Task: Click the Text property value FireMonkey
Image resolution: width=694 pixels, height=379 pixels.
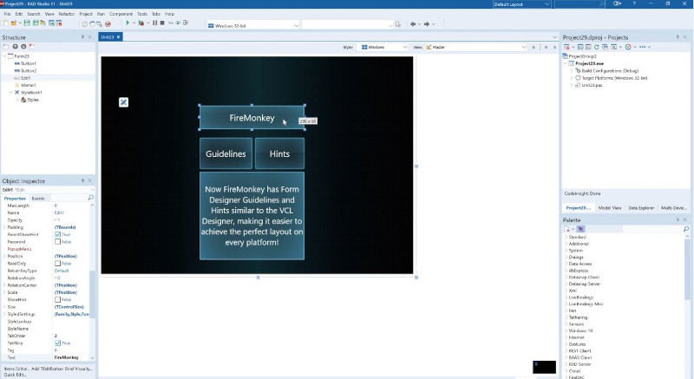Action: tap(67, 357)
